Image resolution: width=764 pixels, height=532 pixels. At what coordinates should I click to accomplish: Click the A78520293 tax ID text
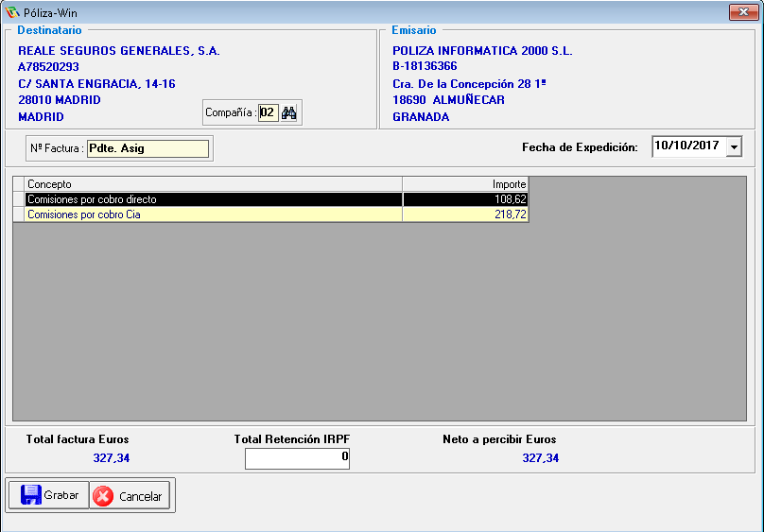coord(48,67)
